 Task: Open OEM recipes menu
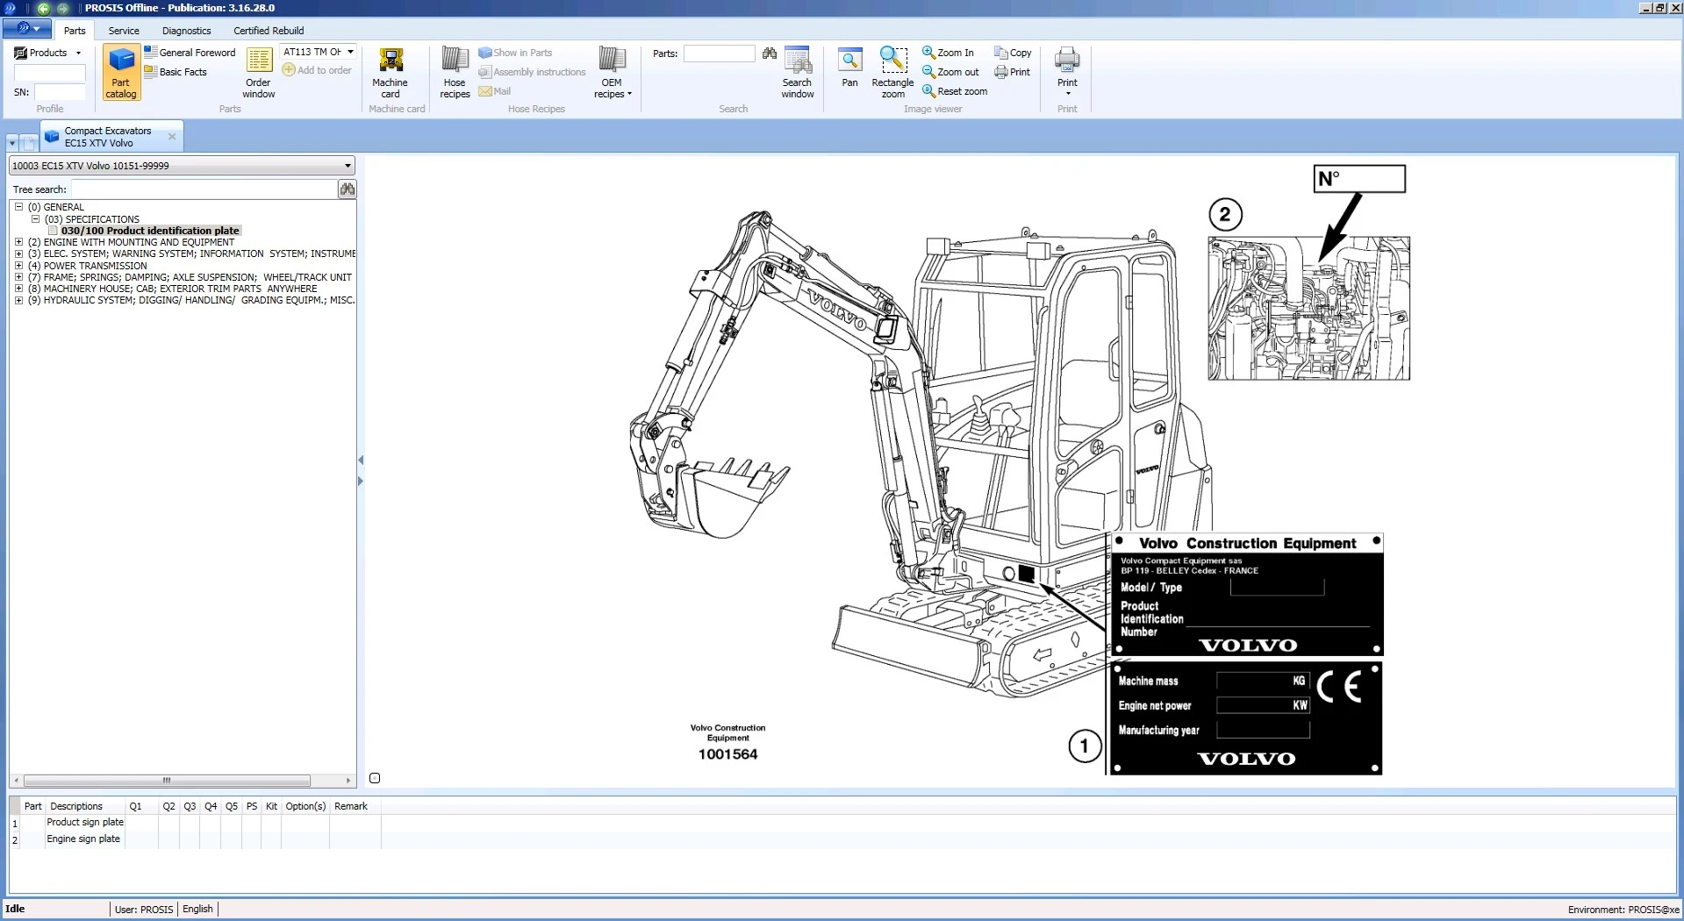coord(612,72)
